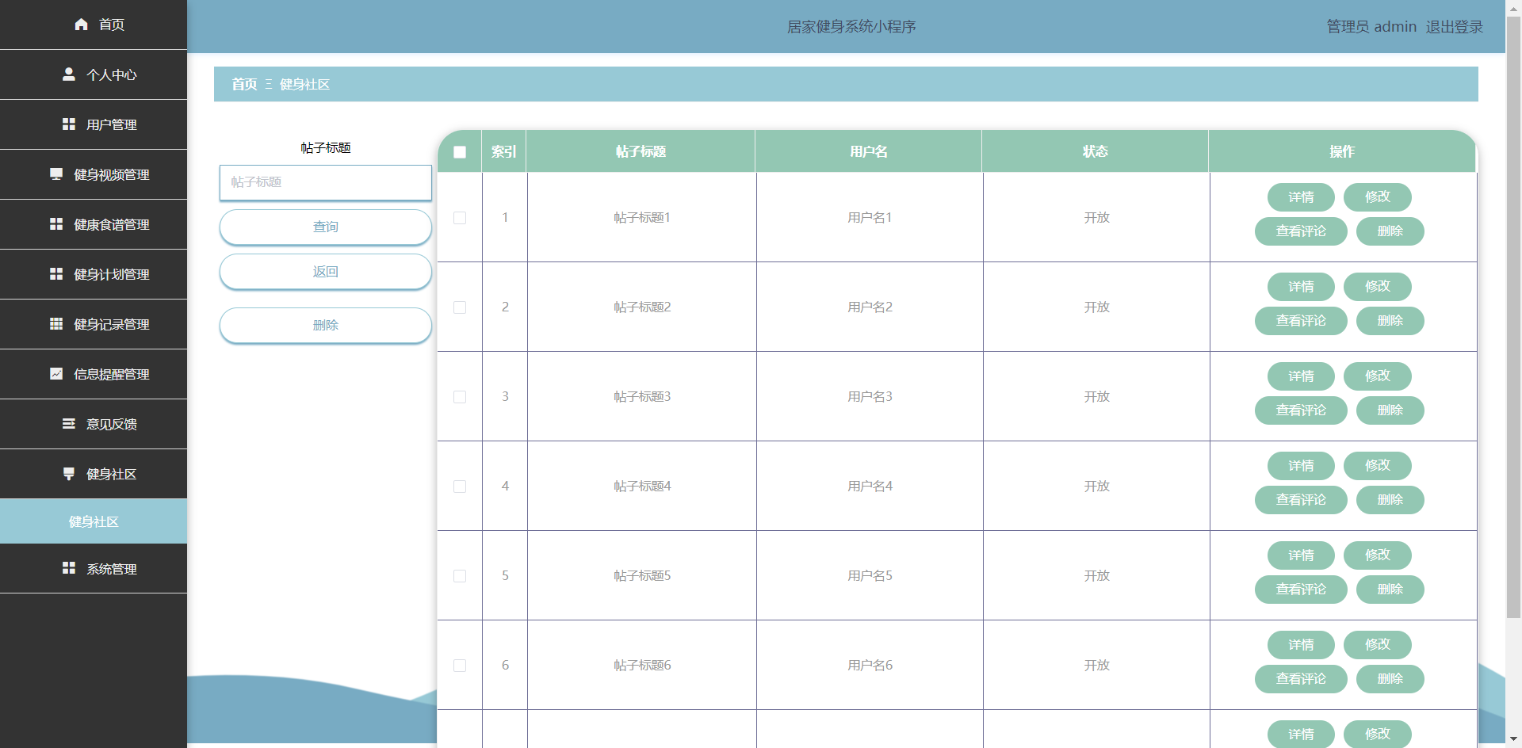
Task: Click 退出登录 to log out
Action: [1455, 27]
